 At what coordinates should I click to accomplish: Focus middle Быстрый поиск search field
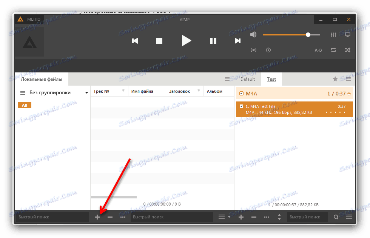172,217
